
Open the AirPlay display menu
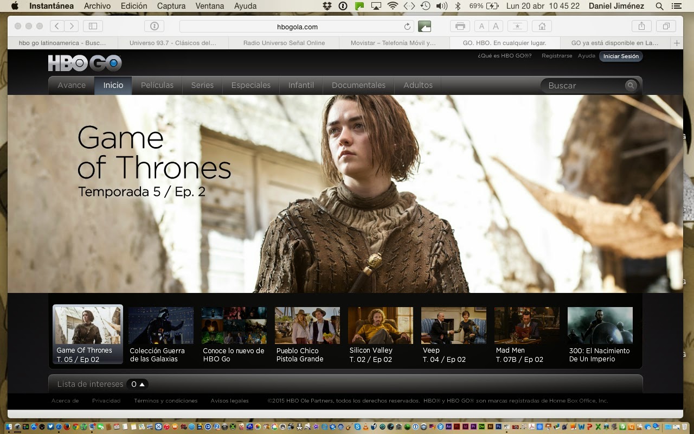tap(376, 6)
